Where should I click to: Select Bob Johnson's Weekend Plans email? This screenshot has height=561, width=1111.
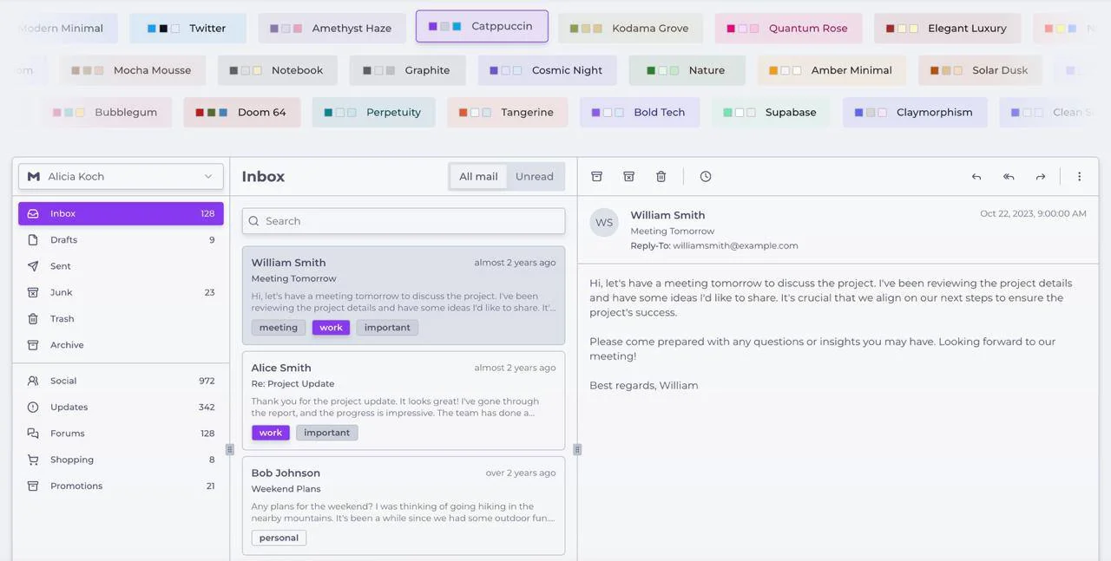pyautogui.click(x=404, y=505)
